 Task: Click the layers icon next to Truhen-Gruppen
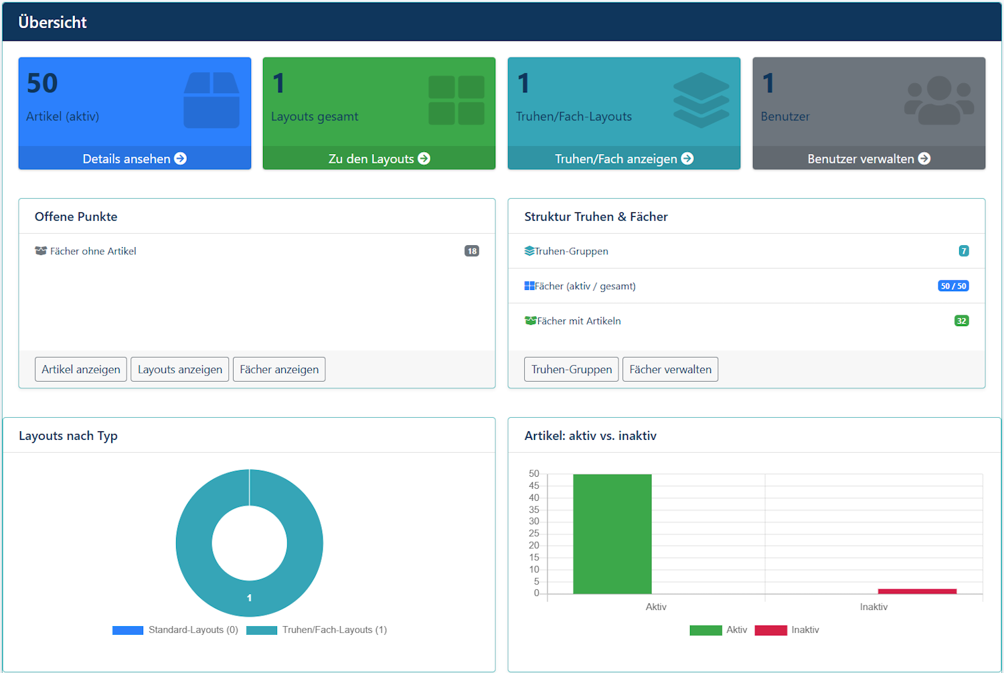point(529,250)
